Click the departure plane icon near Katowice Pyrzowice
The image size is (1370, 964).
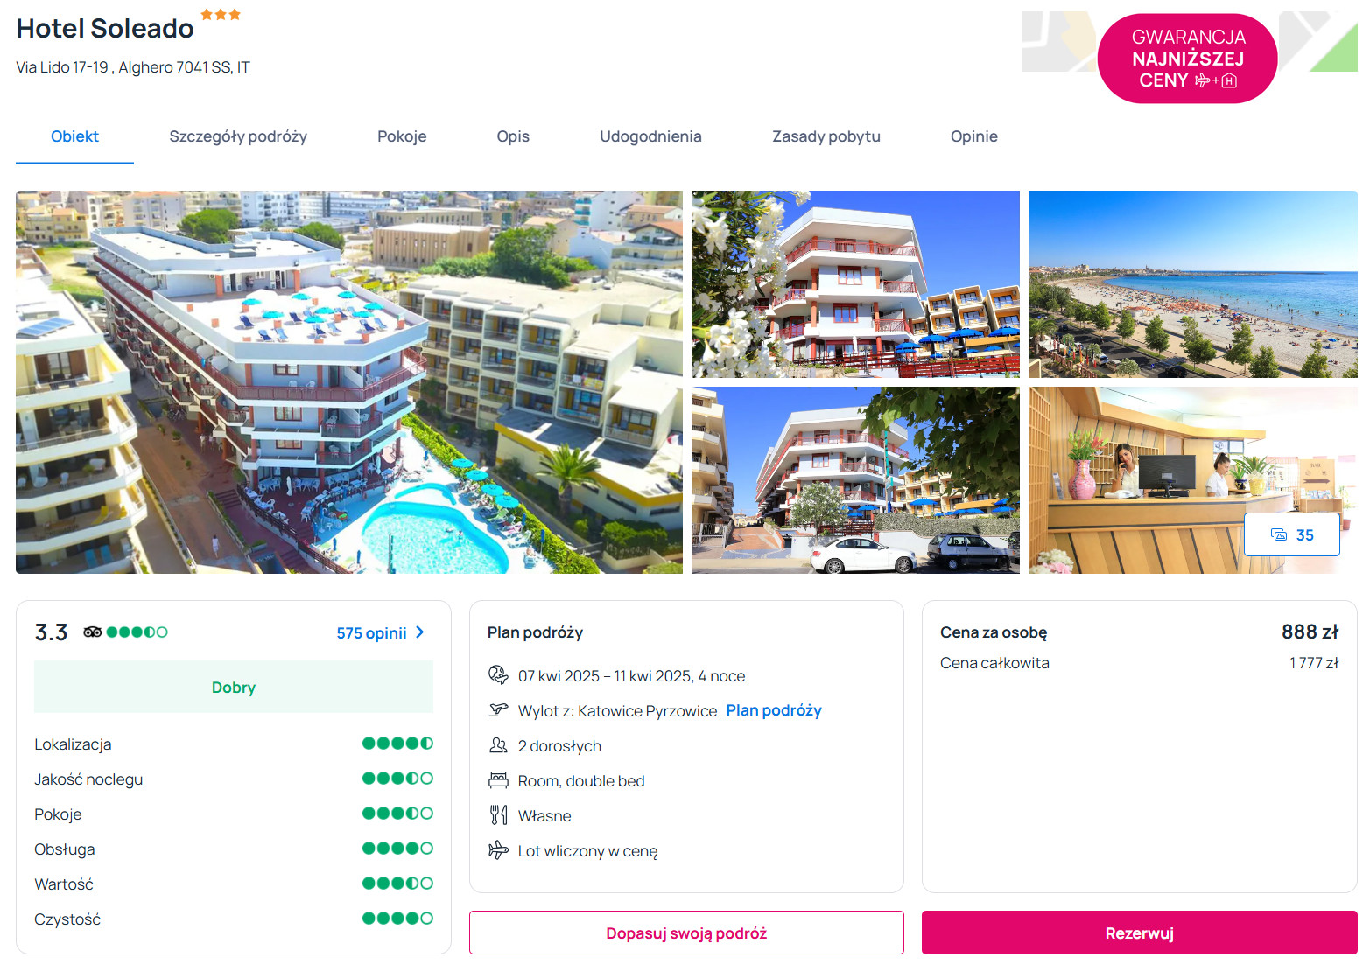498,709
